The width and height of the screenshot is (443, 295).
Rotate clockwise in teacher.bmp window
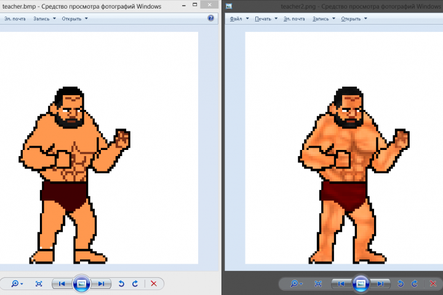tap(135, 284)
